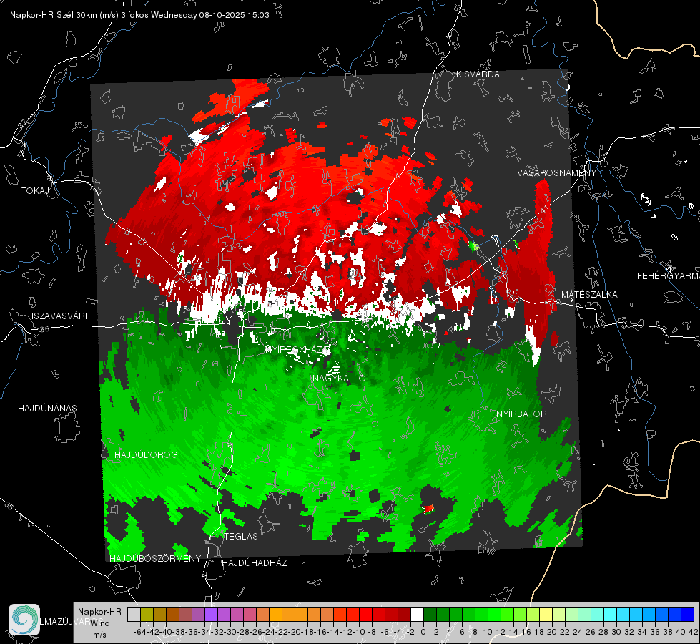The width and height of the screenshot is (700, 644).
Task: Click the orange -24 to -22 legend swatch
Action: (x=275, y=615)
